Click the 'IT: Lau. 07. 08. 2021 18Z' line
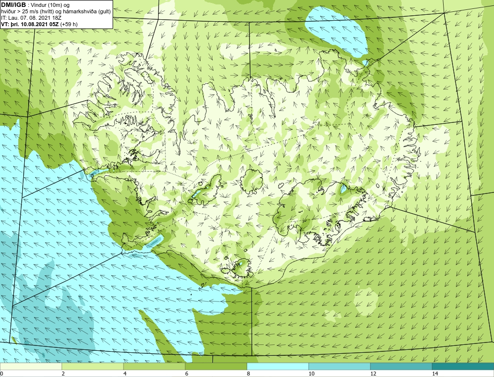 point(31,18)
